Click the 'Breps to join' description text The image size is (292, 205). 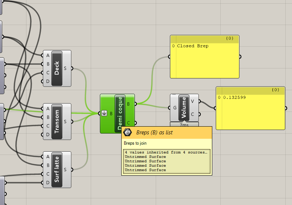tap(135, 143)
